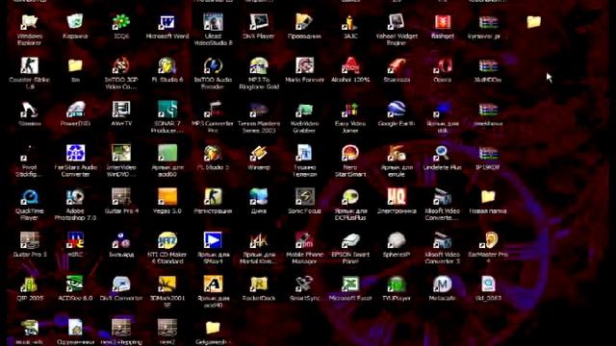The width and height of the screenshot is (616, 346).
Task: Open MP3 Converter Pro icon
Action: point(213,110)
